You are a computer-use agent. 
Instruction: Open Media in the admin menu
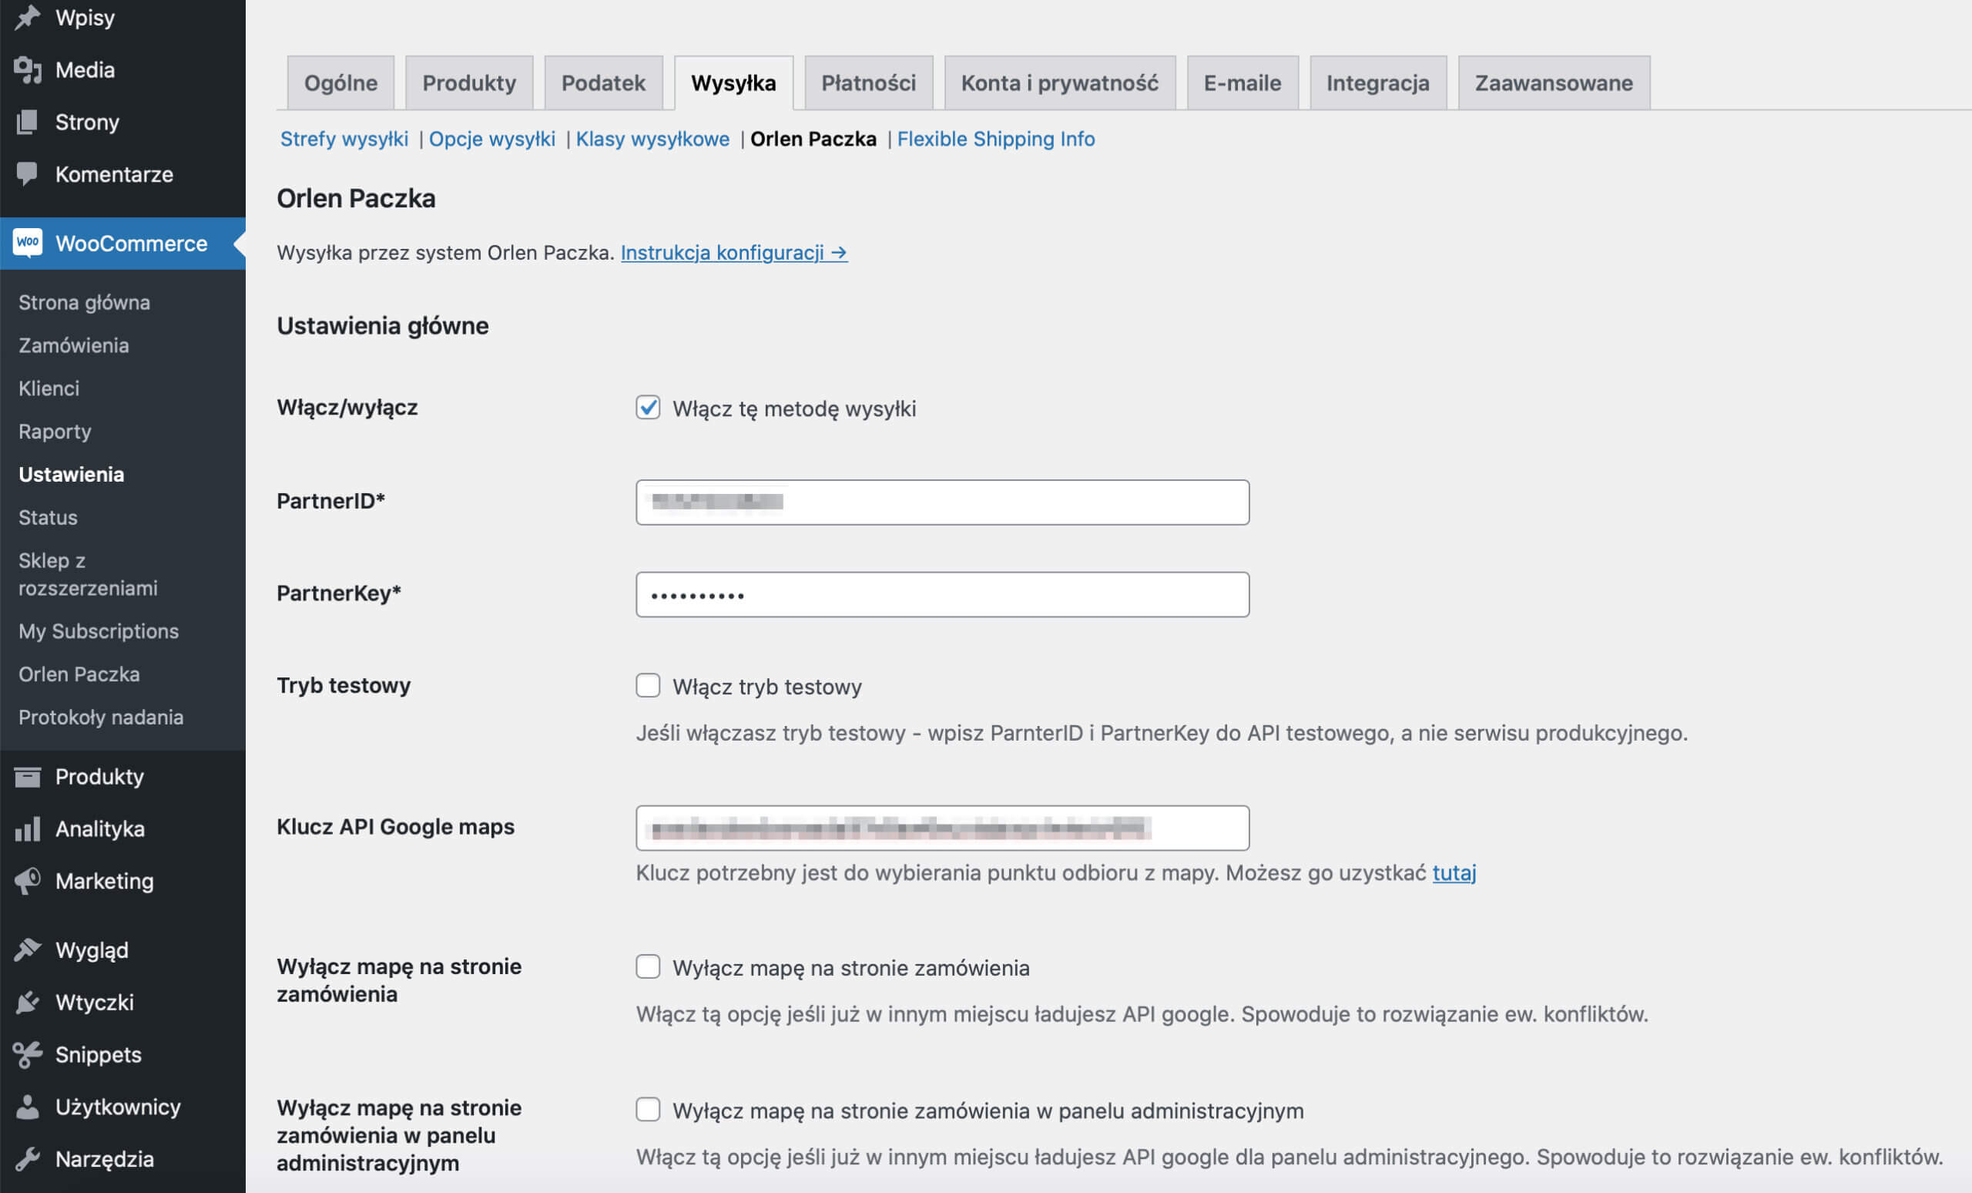coord(85,69)
